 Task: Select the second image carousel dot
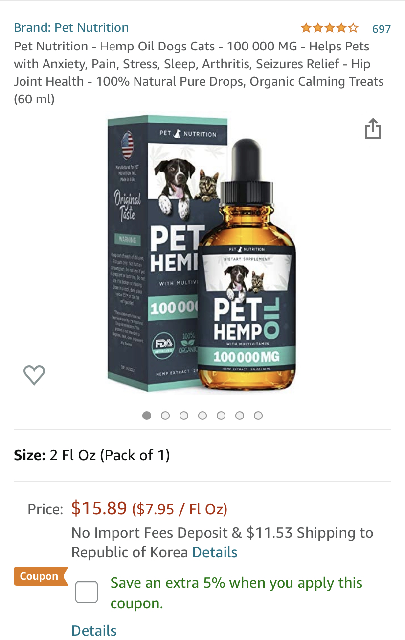(x=165, y=416)
